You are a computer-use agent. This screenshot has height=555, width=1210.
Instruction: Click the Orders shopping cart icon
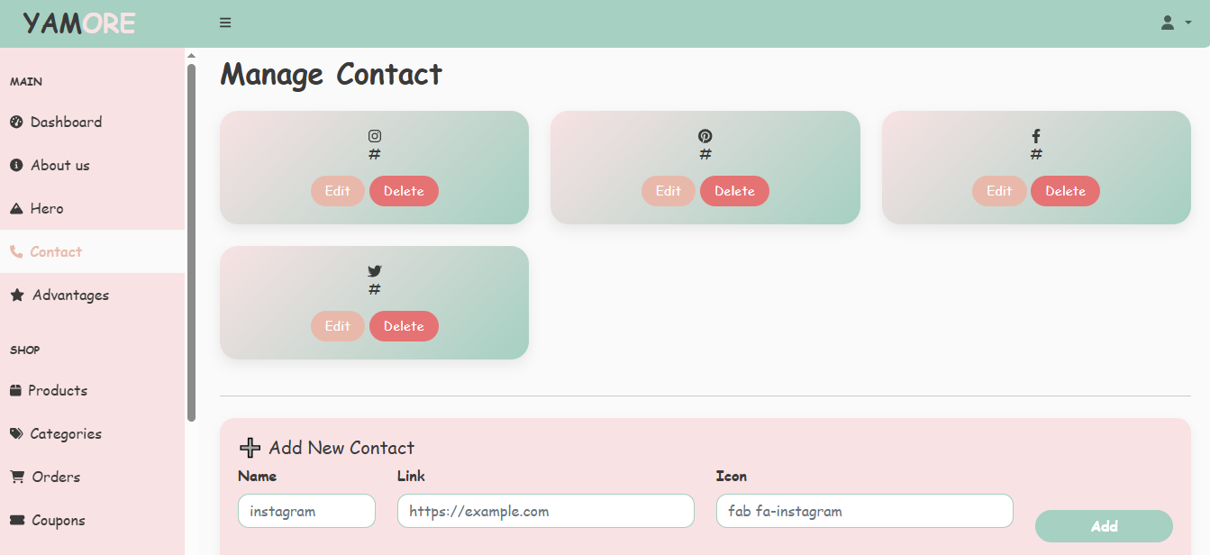[x=16, y=477]
